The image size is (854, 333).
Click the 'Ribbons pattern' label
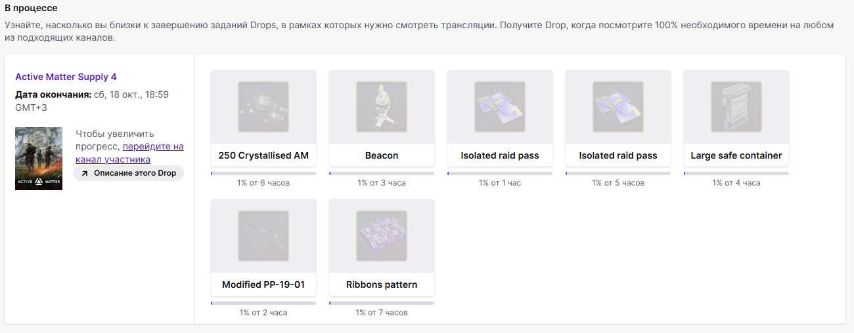tap(382, 284)
